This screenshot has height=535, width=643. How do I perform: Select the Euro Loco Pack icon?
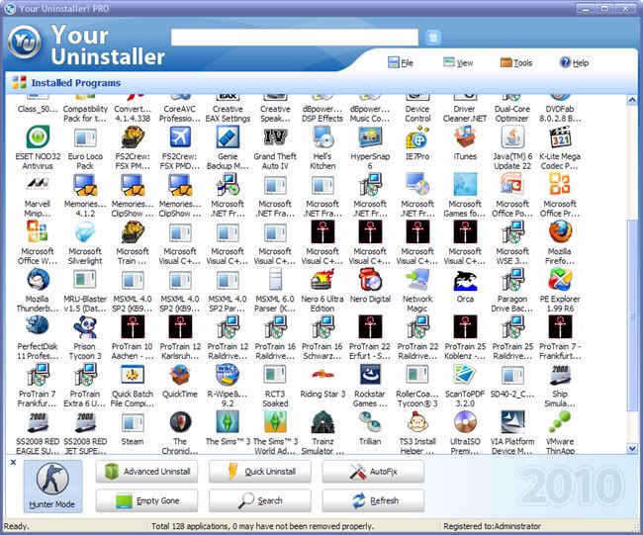pos(85,137)
